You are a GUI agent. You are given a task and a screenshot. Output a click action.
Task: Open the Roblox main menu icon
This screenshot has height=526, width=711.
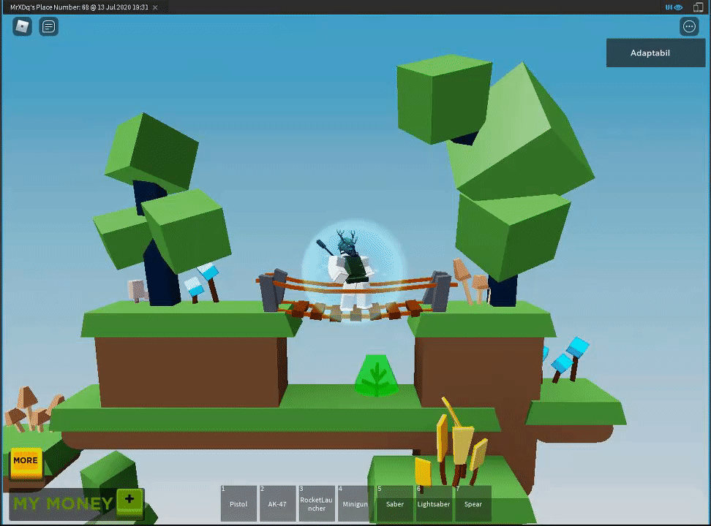[22, 27]
